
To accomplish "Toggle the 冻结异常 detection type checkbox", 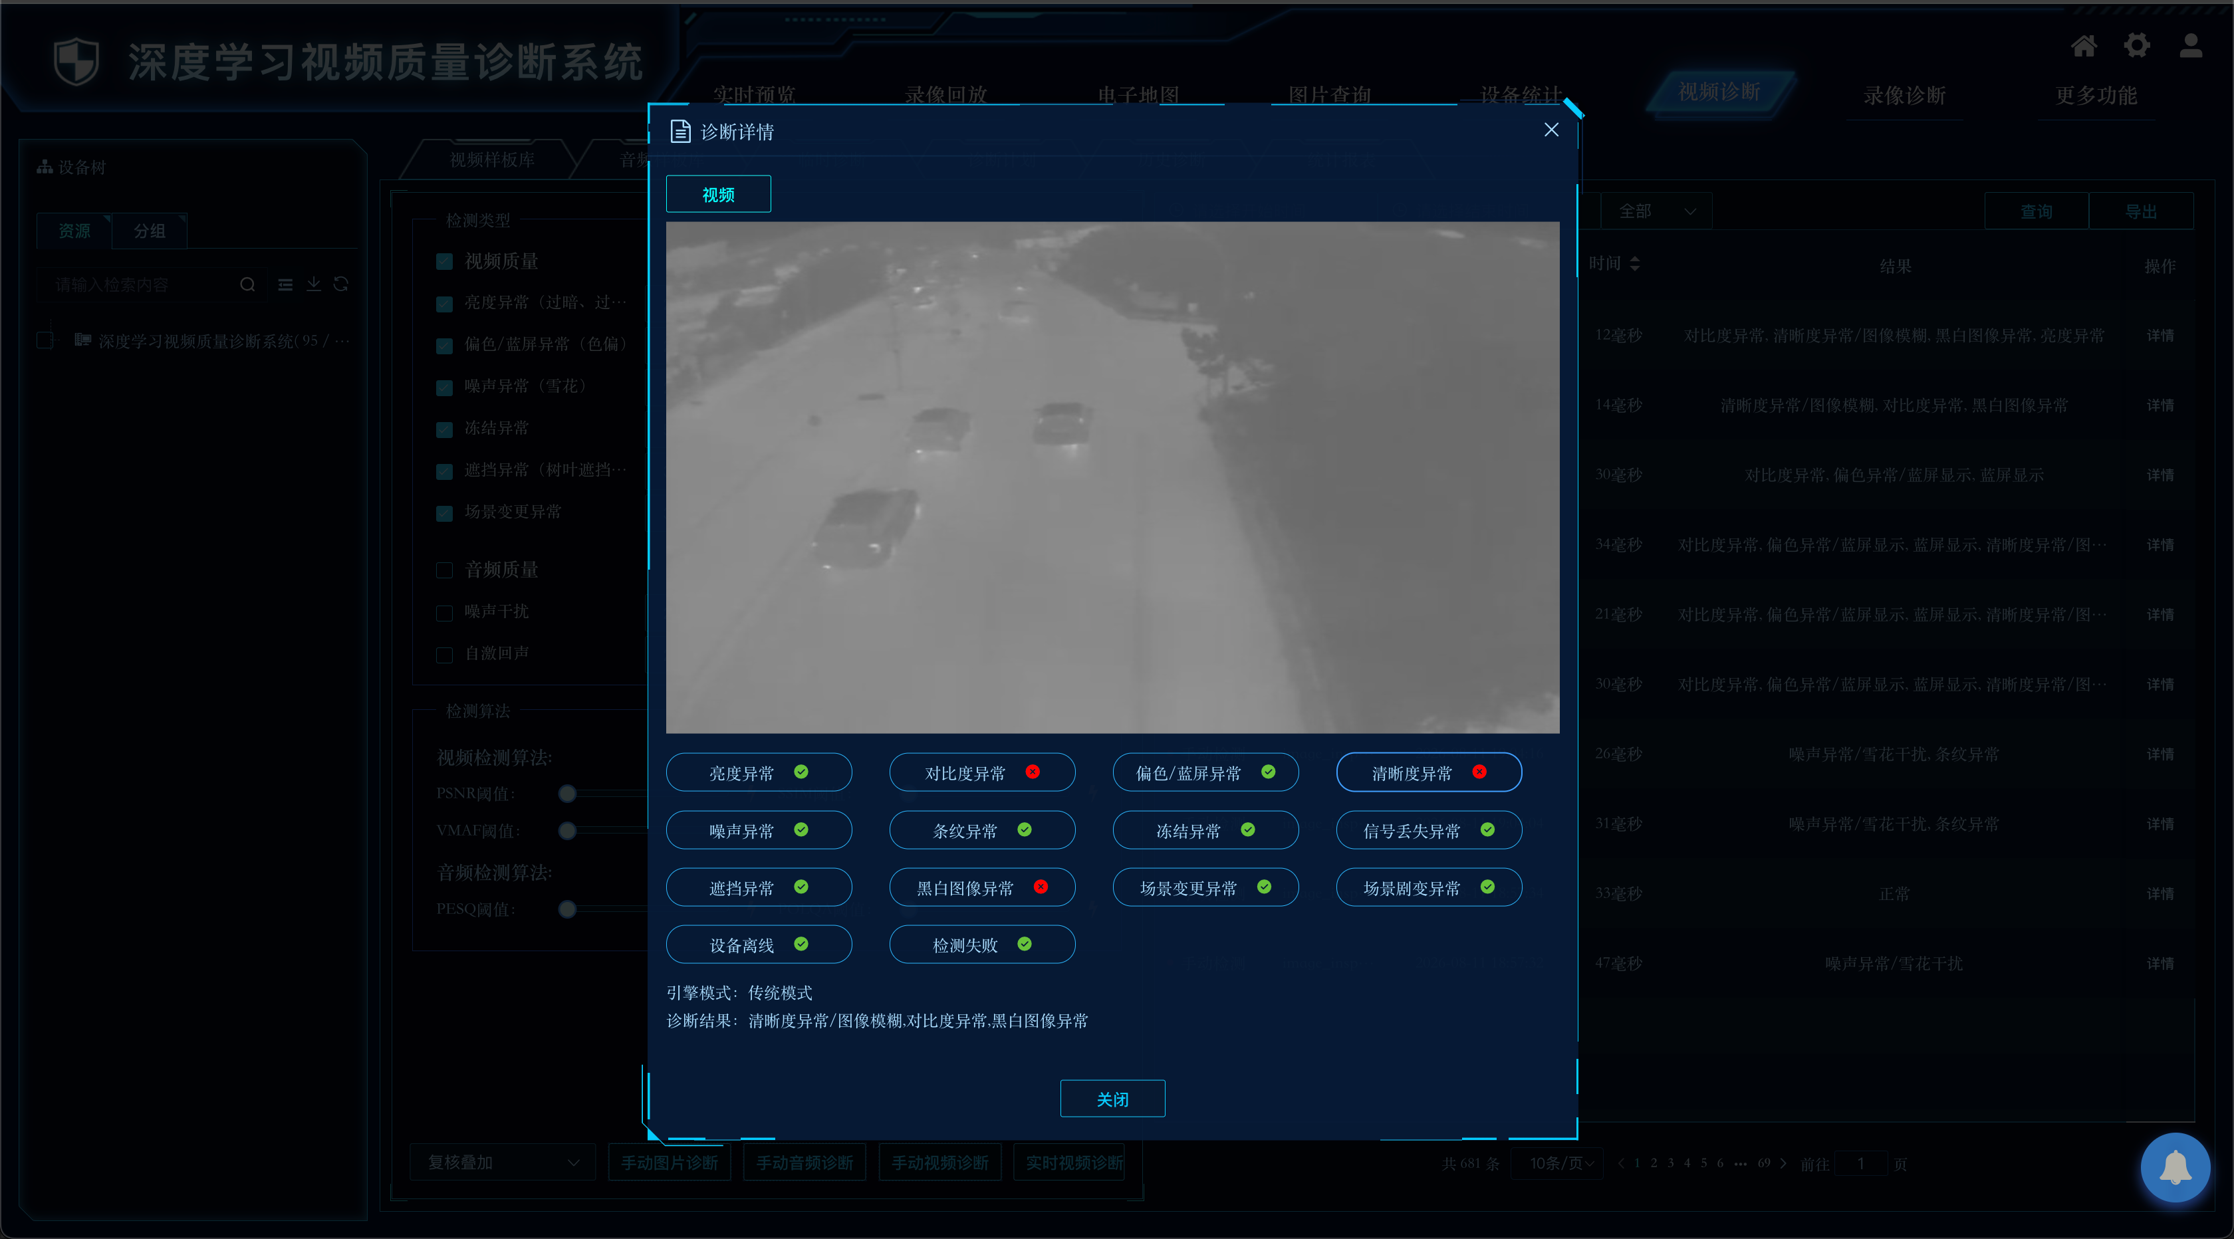I will 444,429.
